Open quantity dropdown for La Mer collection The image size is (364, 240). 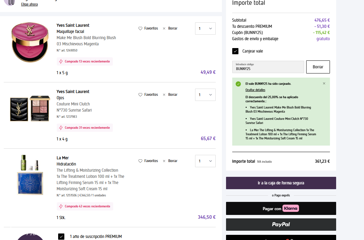click(205, 161)
